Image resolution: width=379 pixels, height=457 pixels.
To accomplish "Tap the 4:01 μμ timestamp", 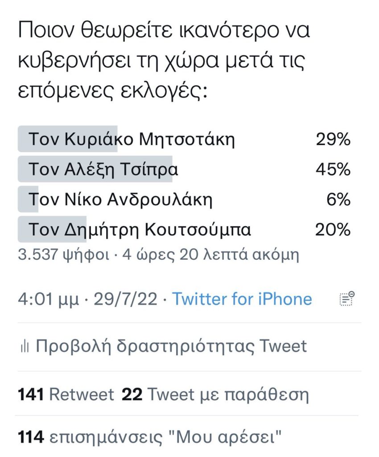I will [49, 299].
